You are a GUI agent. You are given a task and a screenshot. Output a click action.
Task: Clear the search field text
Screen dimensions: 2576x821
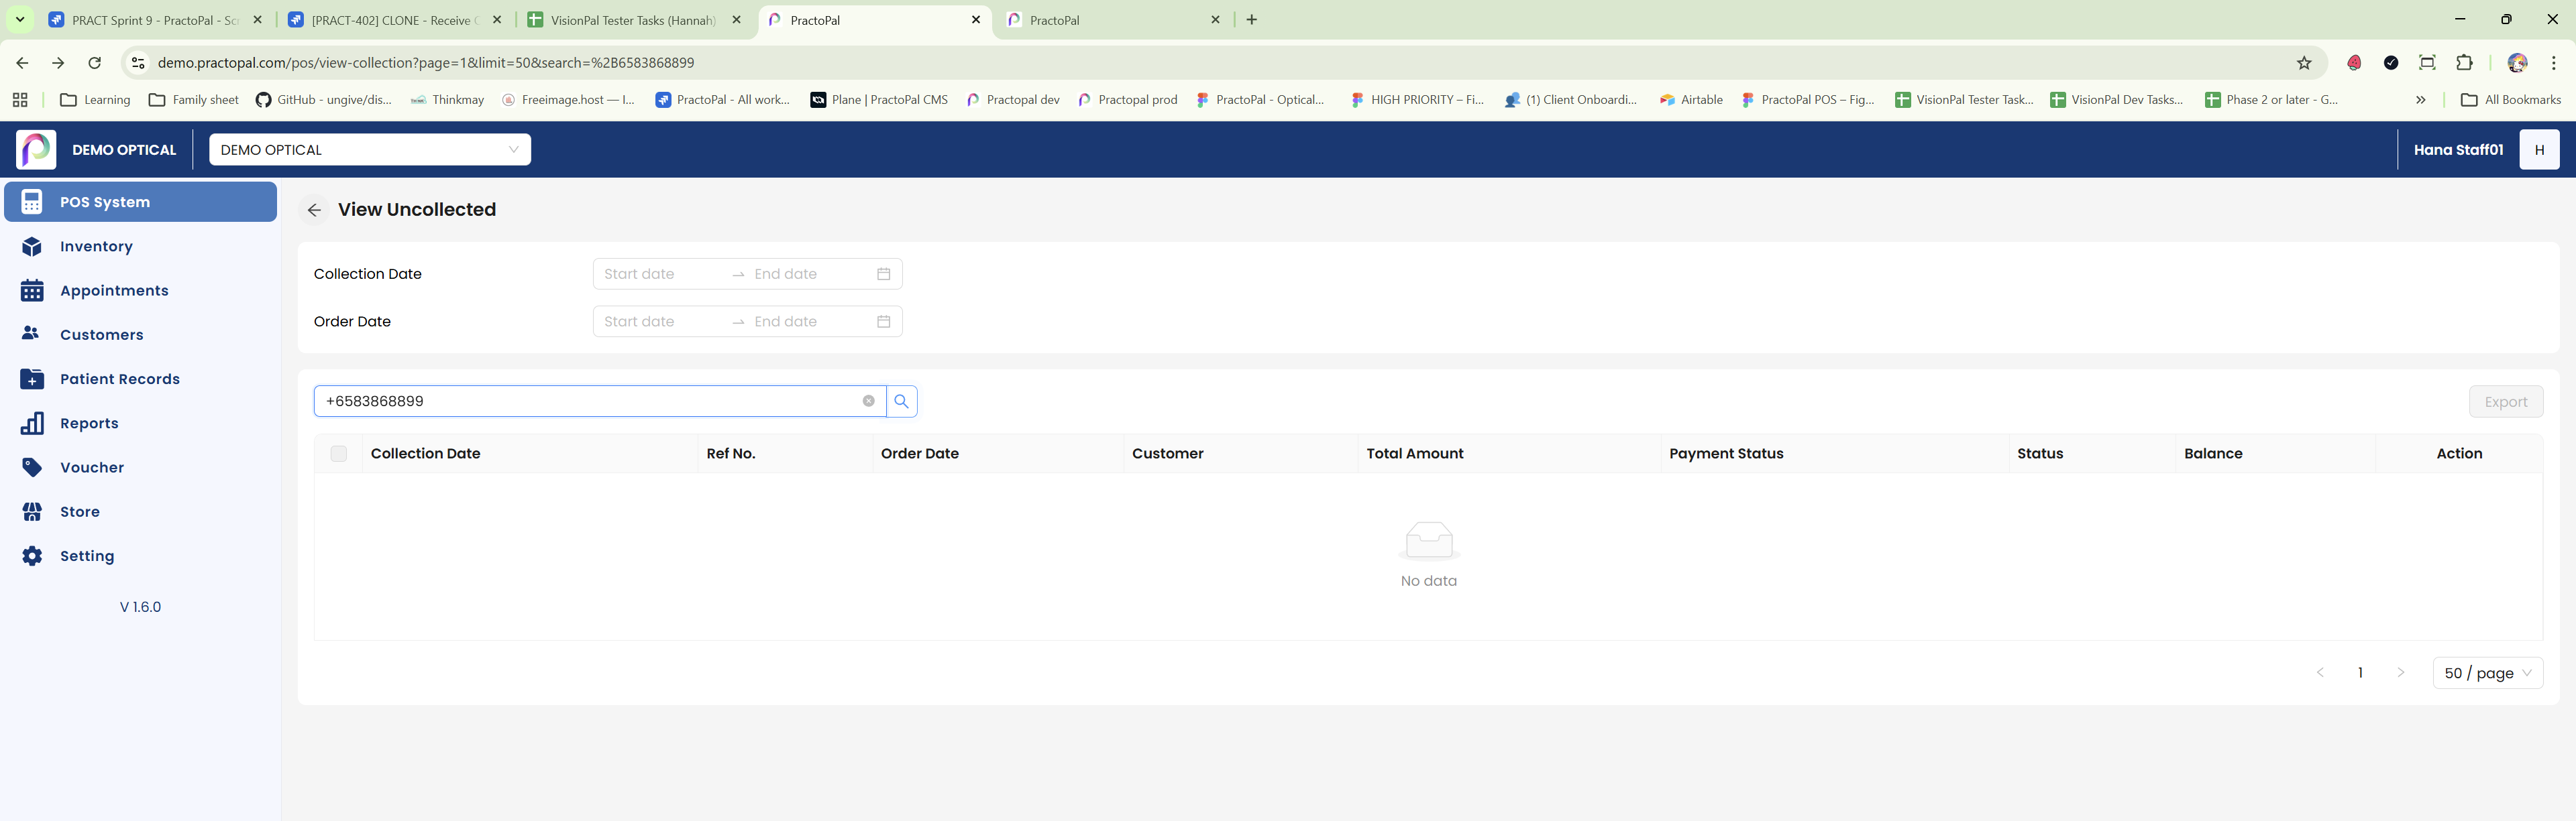[868, 401]
